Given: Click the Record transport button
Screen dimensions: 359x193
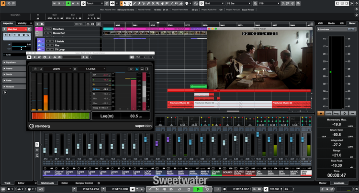Looking at the screenshot, I should point(207,189).
